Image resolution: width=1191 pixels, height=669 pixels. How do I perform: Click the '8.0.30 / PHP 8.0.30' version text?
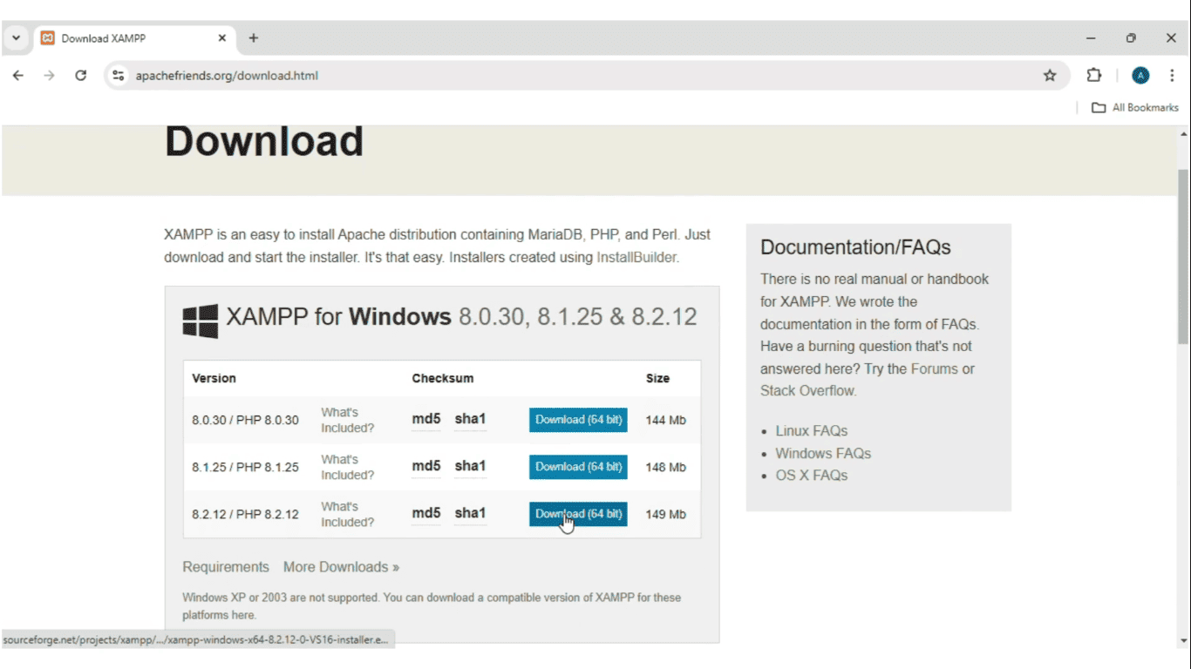point(245,420)
